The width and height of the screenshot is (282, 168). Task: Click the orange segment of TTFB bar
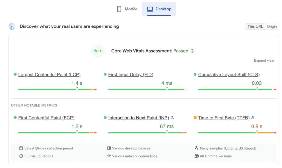coord(265,133)
